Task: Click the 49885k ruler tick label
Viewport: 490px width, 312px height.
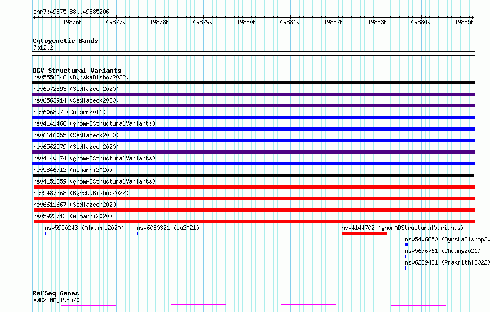Action: click(464, 22)
